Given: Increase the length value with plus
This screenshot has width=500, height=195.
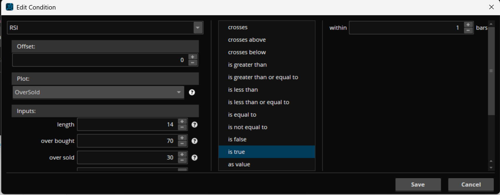Looking at the screenshot, I should [182, 122].
